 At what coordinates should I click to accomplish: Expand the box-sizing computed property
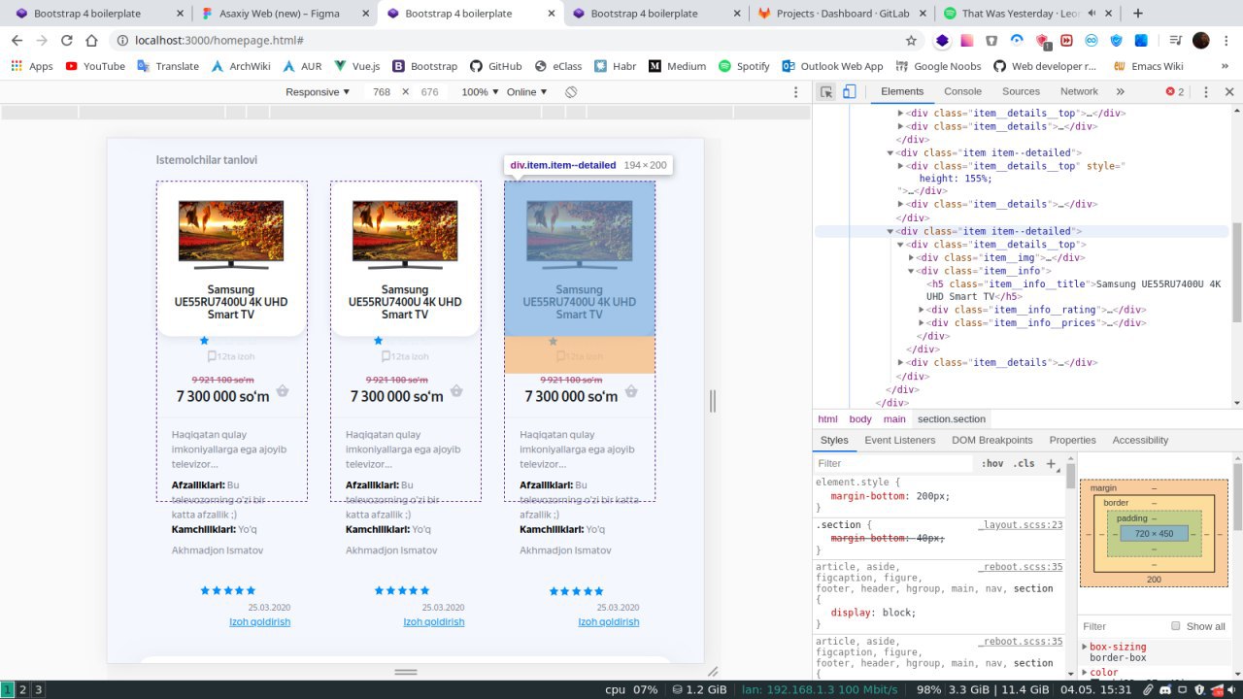coord(1085,647)
